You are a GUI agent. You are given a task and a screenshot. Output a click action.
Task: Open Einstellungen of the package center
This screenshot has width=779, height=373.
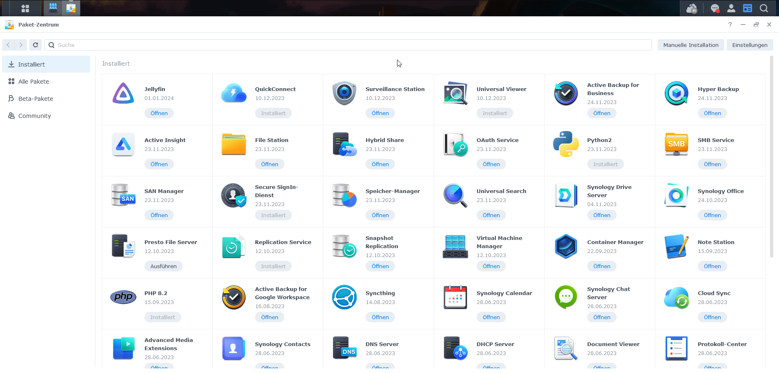[750, 45]
